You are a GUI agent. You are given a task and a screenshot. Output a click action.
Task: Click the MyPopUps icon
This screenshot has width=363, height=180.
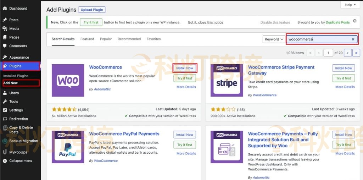(5, 152)
